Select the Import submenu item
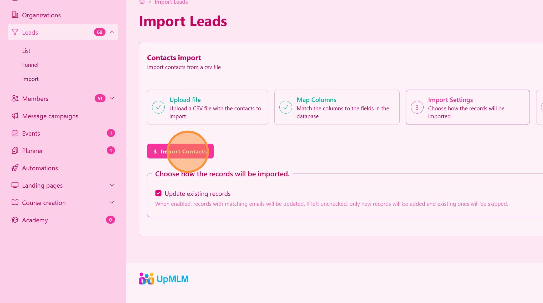The image size is (543, 303). tap(30, 79)
